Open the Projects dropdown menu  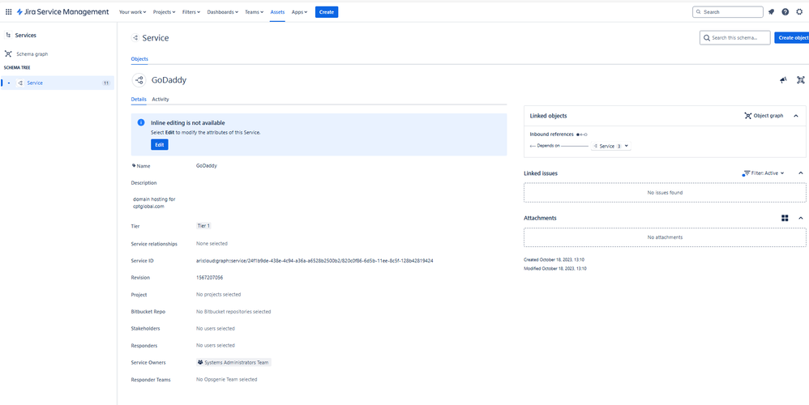(165, 12)
